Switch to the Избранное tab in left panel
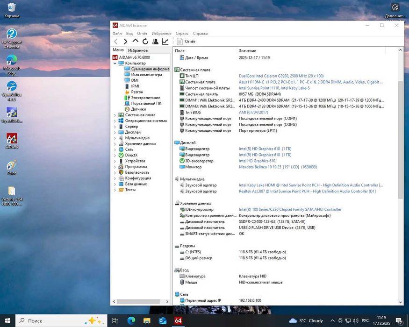Viewport: 409px width, 327px height. click(x=138, y=50)
